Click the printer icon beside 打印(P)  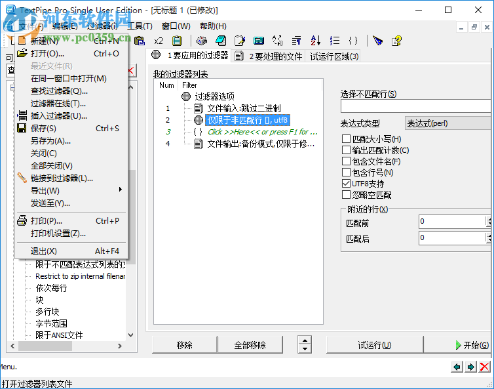[x=22, y=220]
